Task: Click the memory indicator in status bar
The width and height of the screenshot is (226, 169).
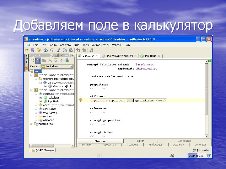Action: pyautogui.click(x=197, y=156)
